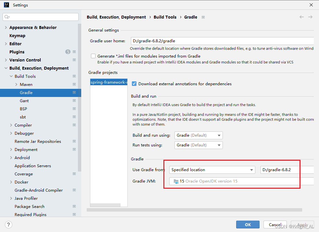319x232 pixels.
Task: Open the Build and run using dropdown
Action: click(x=198, y=135)
